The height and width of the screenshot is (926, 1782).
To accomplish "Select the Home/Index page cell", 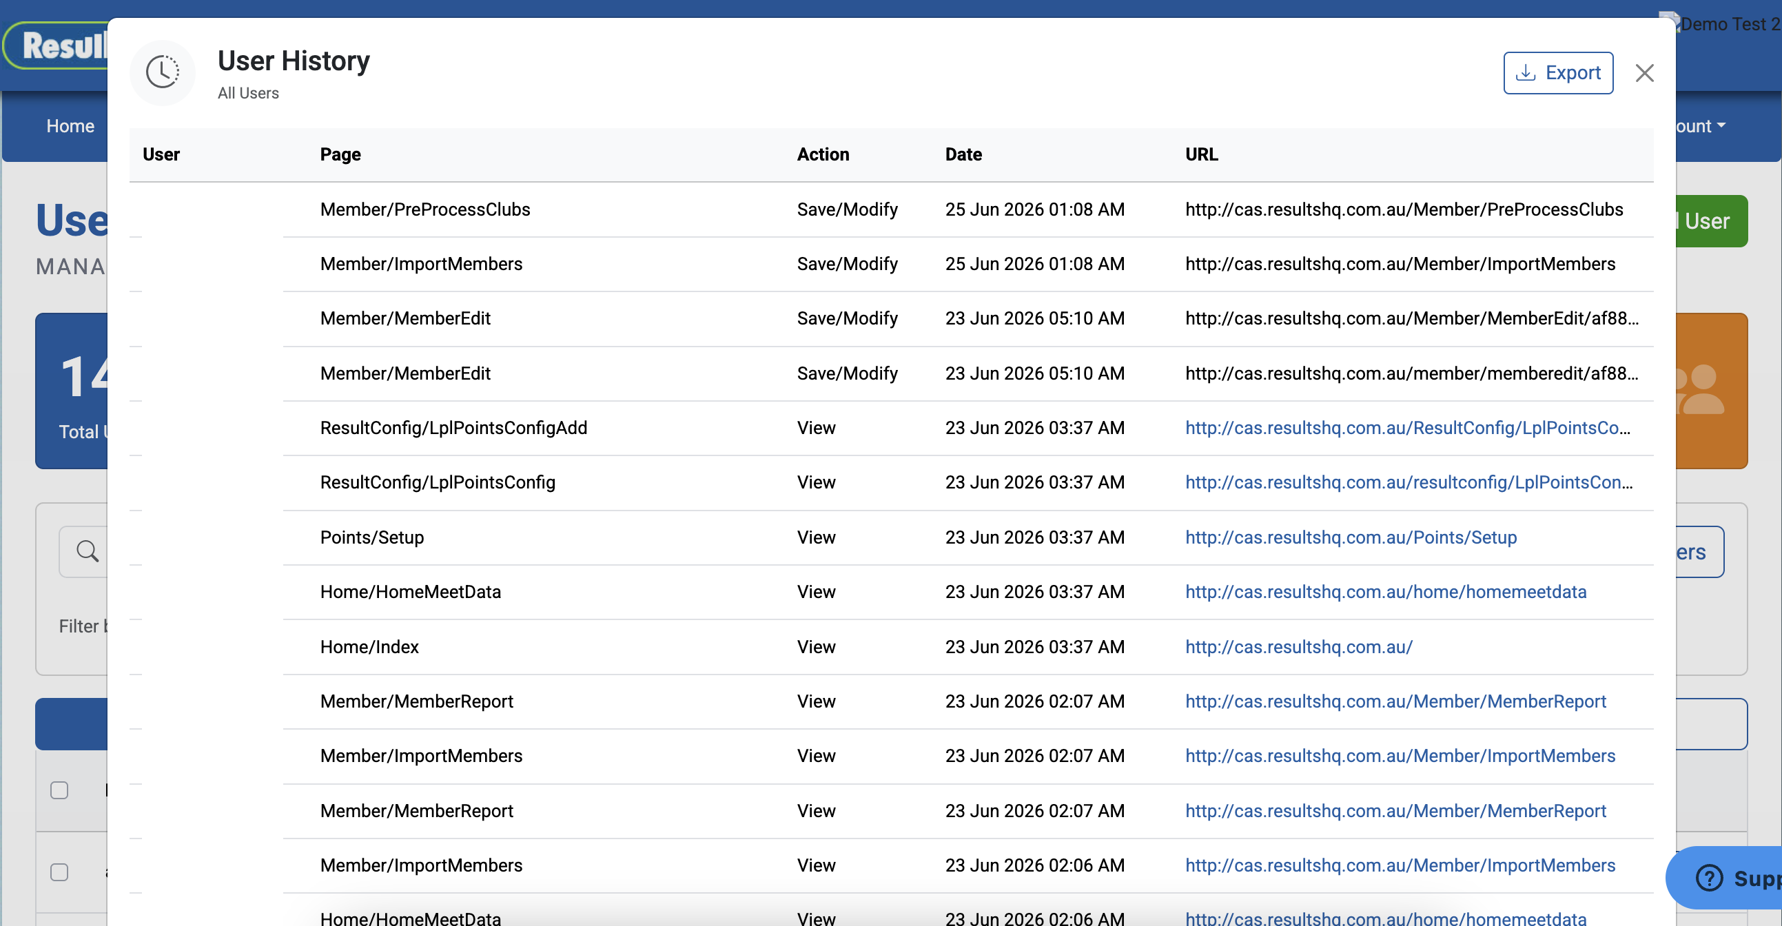I will point(369,646).
